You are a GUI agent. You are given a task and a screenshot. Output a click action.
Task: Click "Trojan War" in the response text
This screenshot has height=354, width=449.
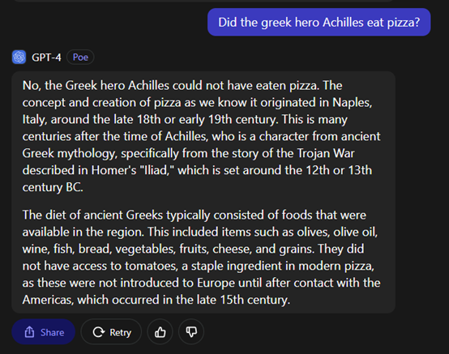click(326, 153)
